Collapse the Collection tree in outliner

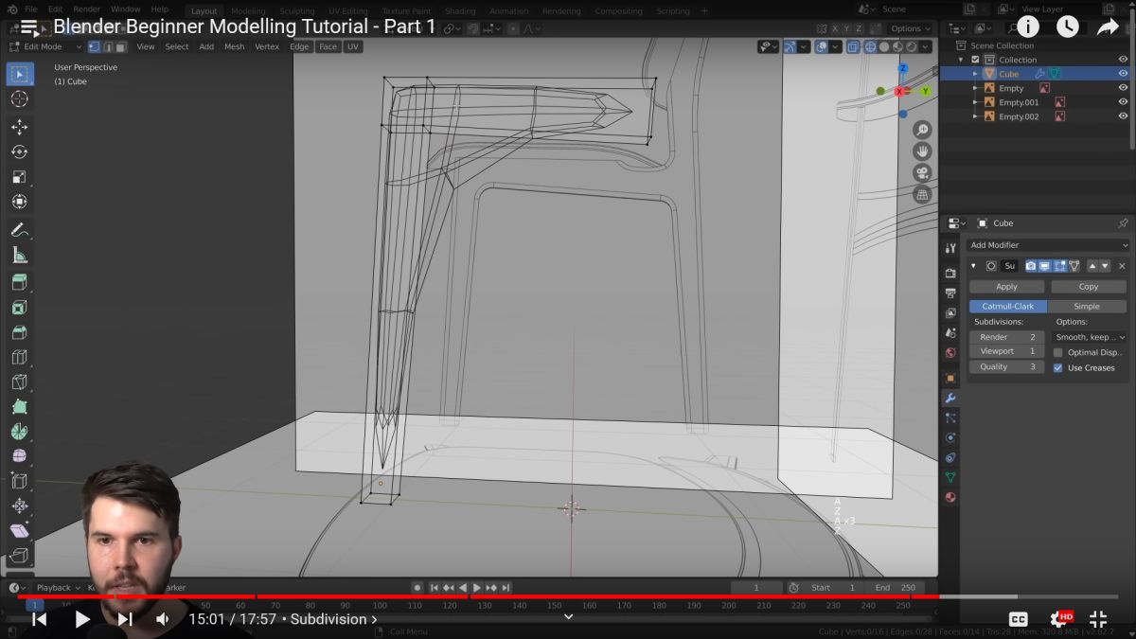point(962,60)
